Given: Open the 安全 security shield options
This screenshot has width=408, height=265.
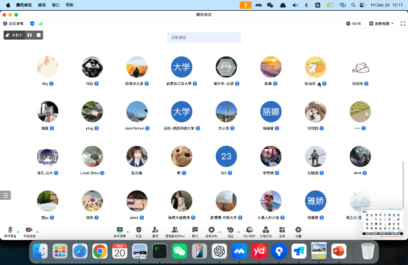Looking at the screenshot, I should point(139,232).
